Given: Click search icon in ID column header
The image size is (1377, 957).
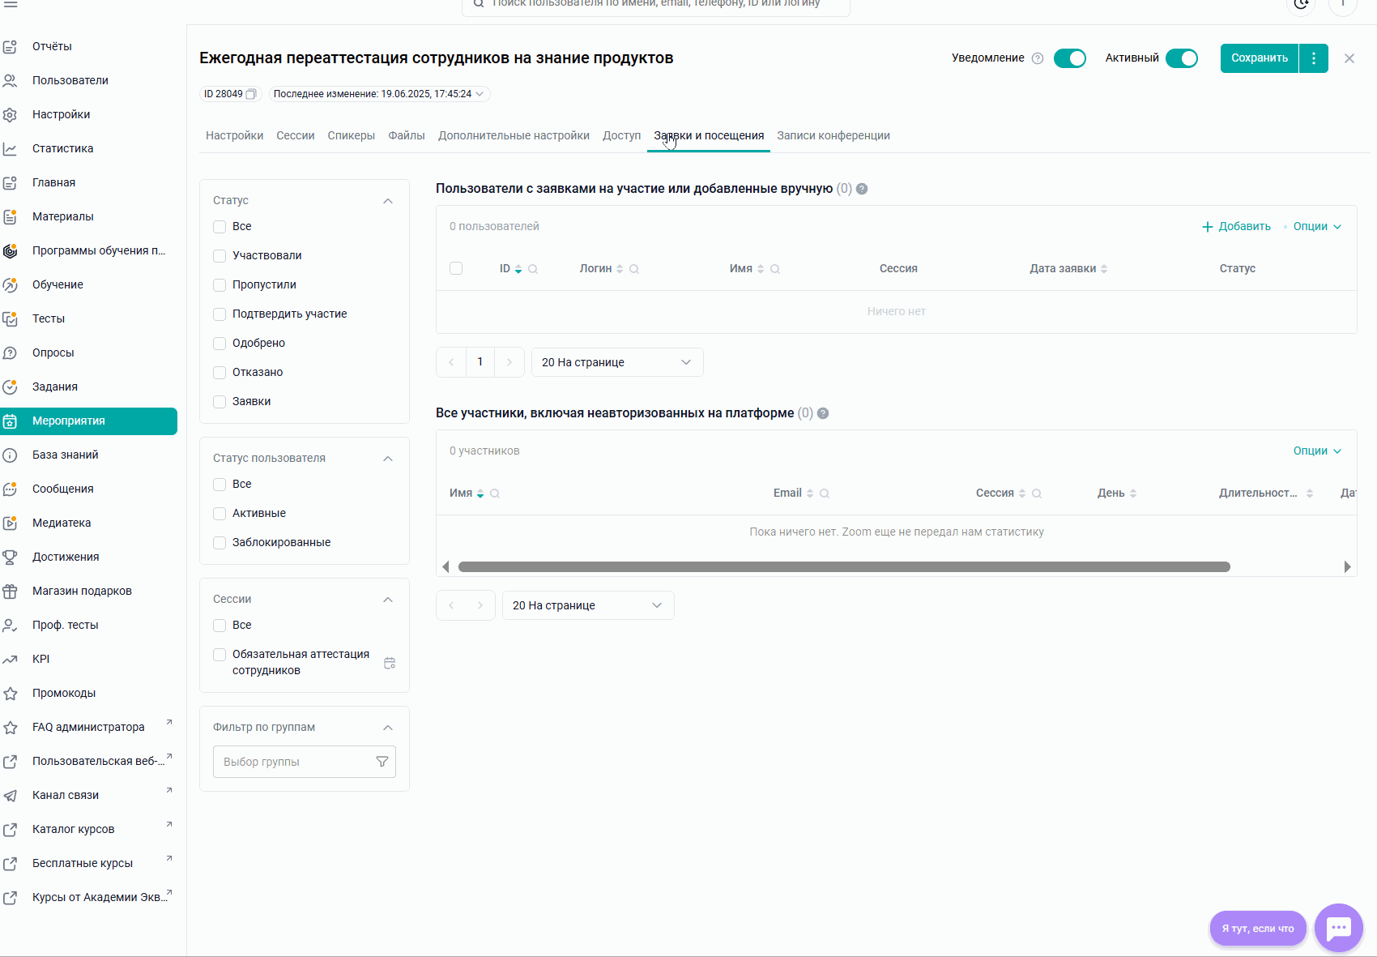Looking at the screenshot, I should (x=533, y=269).
